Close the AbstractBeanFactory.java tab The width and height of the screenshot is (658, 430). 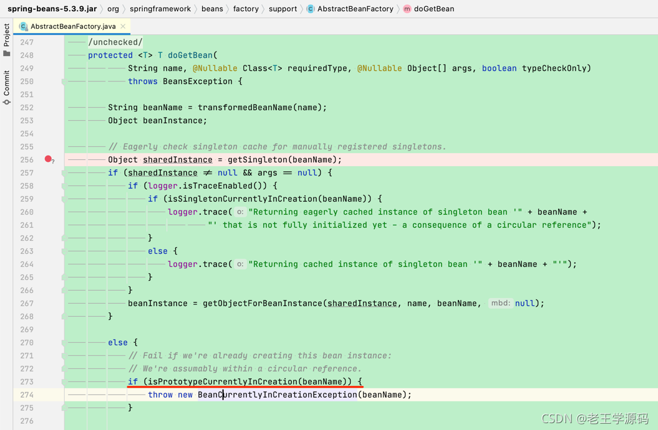click(123, 26)
